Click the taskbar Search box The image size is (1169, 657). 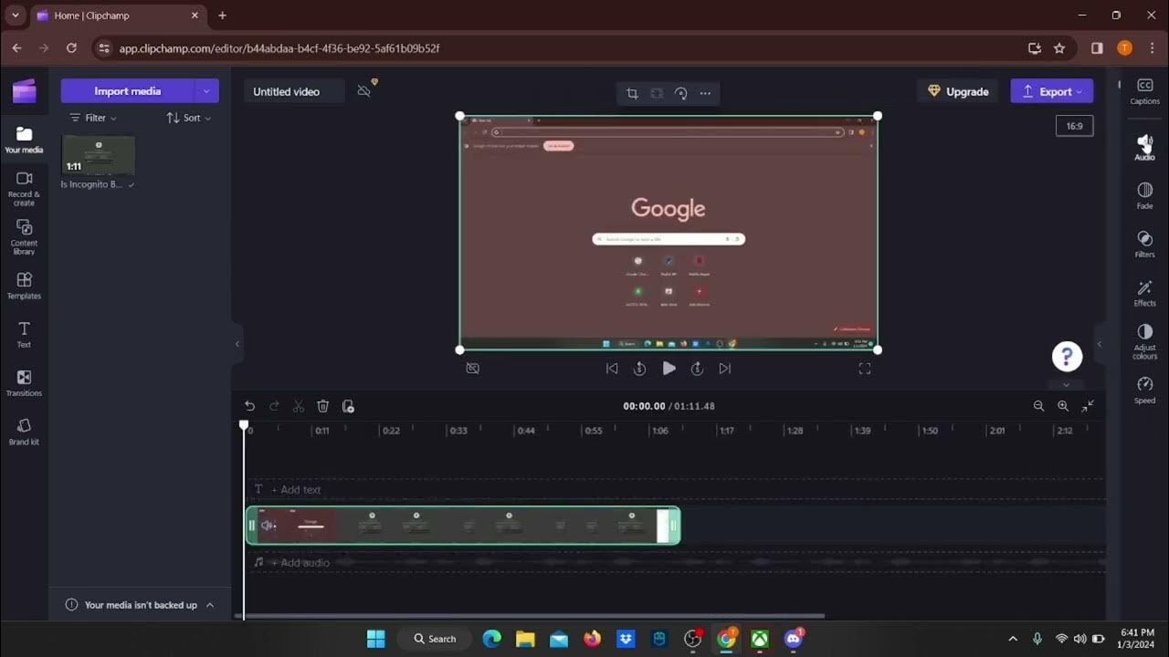click(435, 639)
